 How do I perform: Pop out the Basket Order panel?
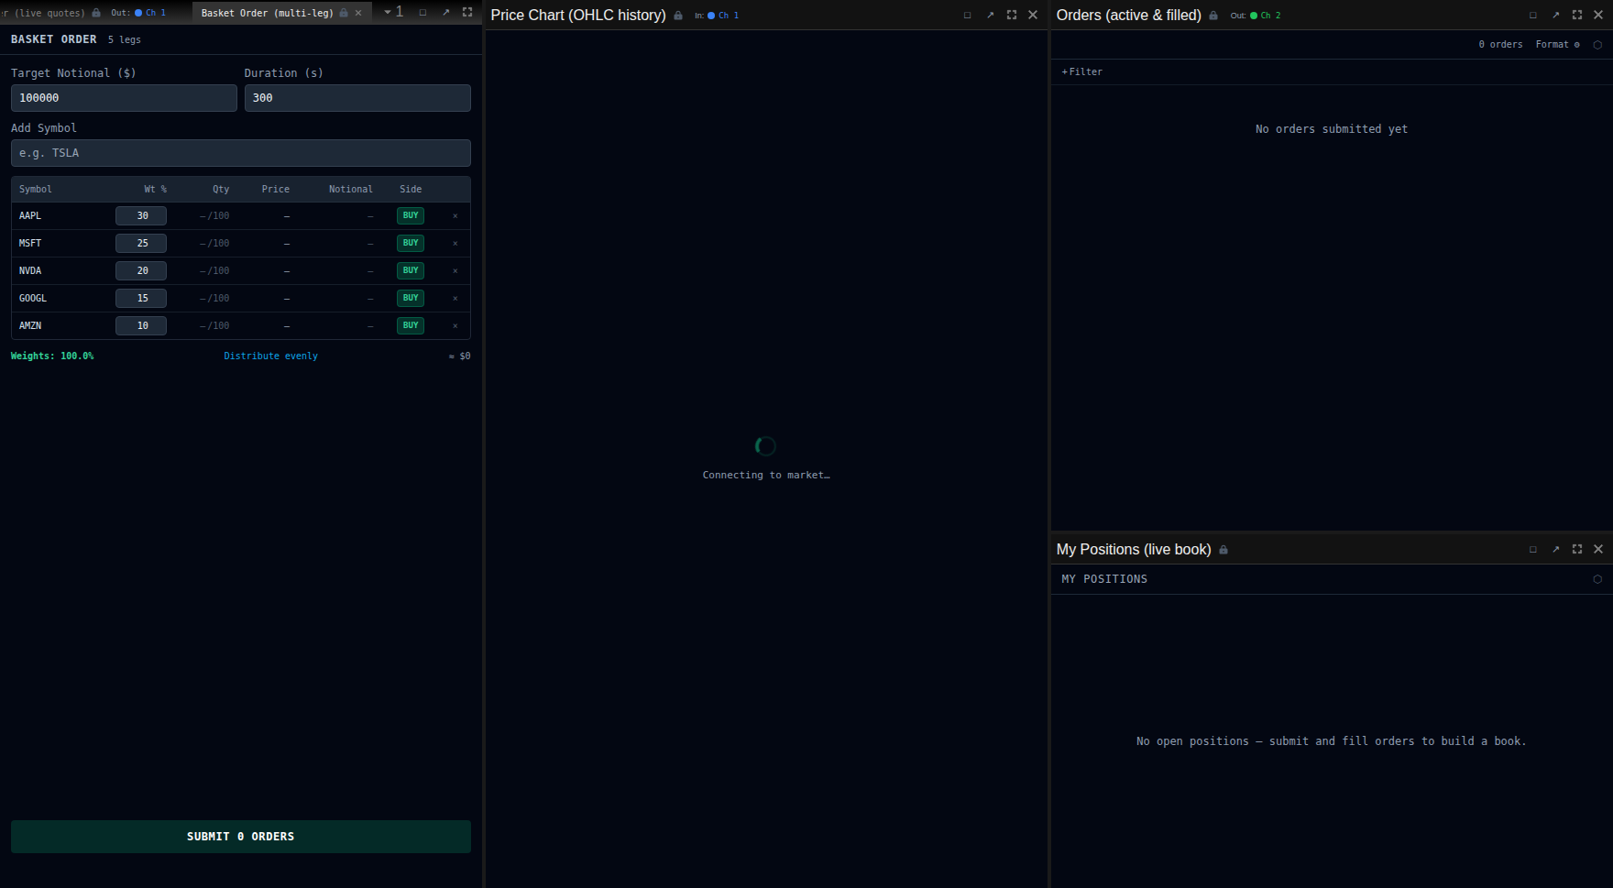coord(445,12)
